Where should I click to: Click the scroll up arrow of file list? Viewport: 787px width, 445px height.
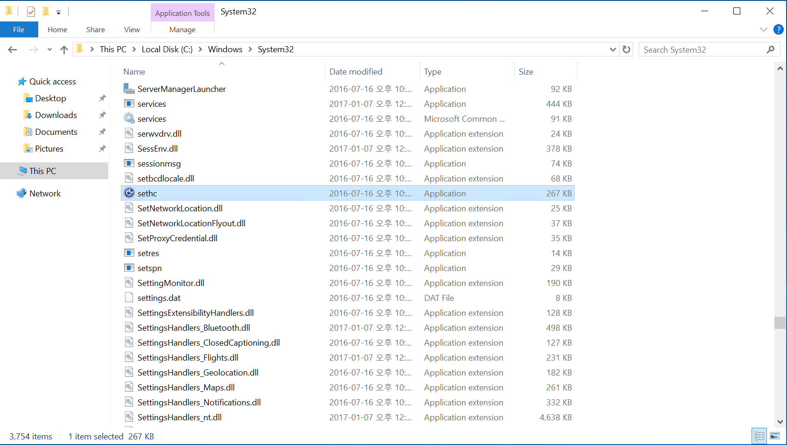(780, 68)
